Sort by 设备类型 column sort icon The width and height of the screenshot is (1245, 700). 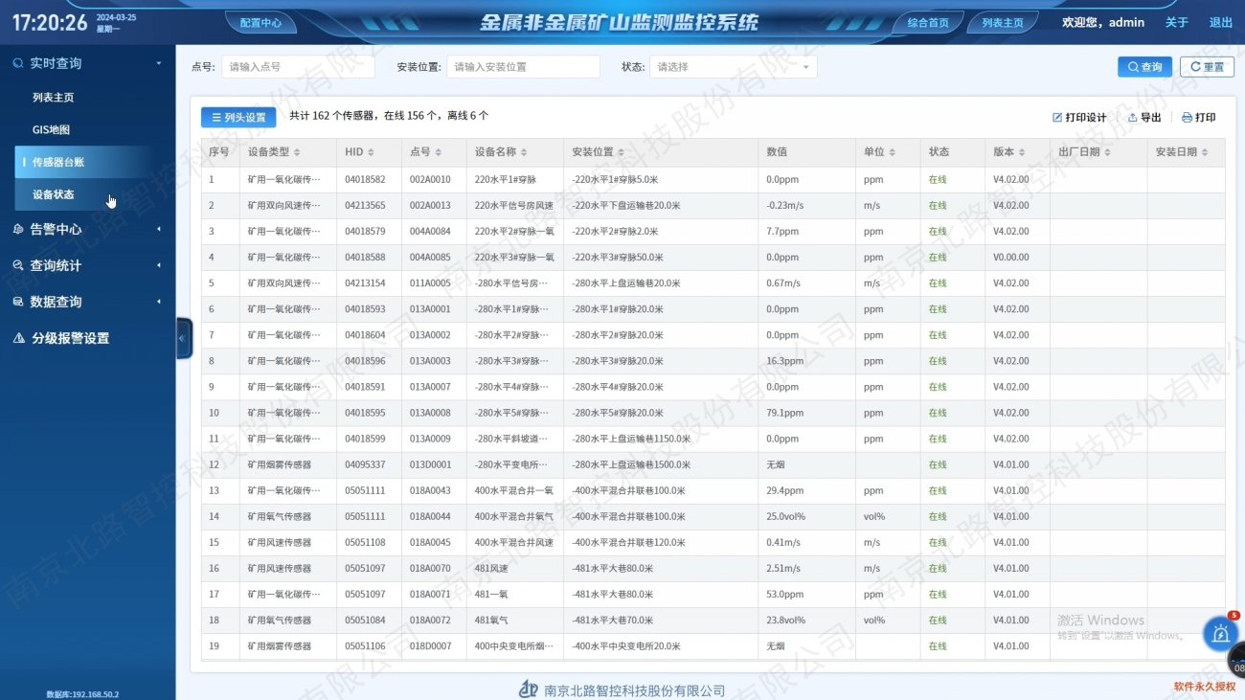(297, 152)
